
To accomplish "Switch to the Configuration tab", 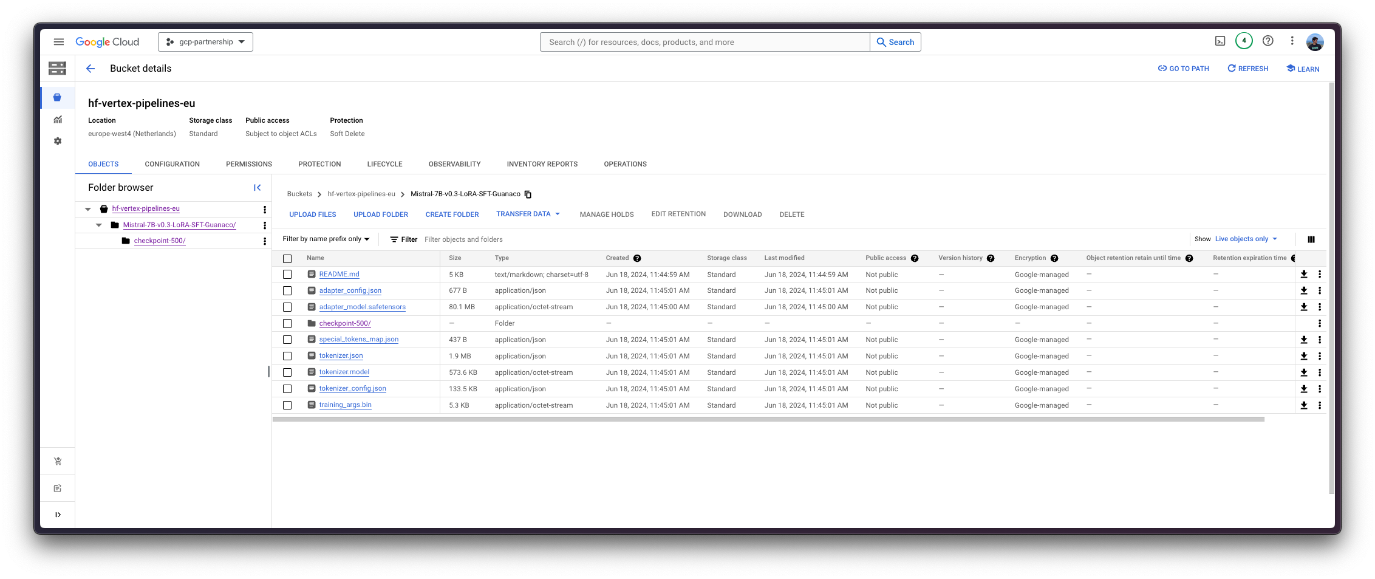I will pos(172,164).
